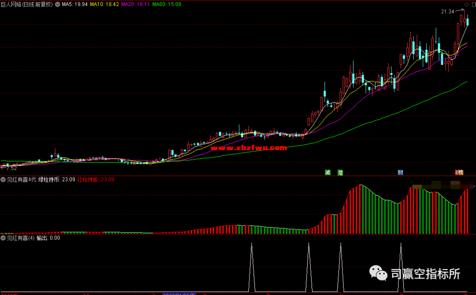
Task: Click the MA10: 18.42 label
Action: click(104, 4)
